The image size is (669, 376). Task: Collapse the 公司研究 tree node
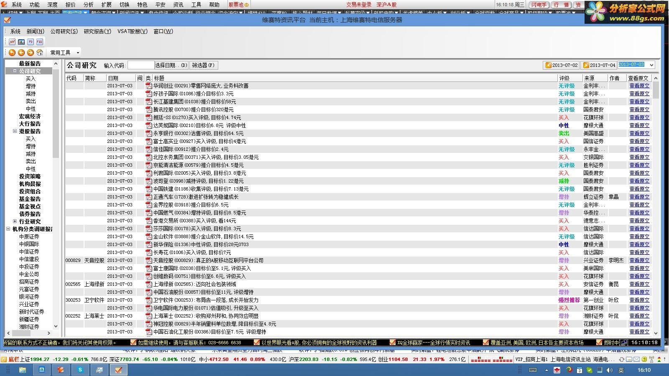(15, 71)
